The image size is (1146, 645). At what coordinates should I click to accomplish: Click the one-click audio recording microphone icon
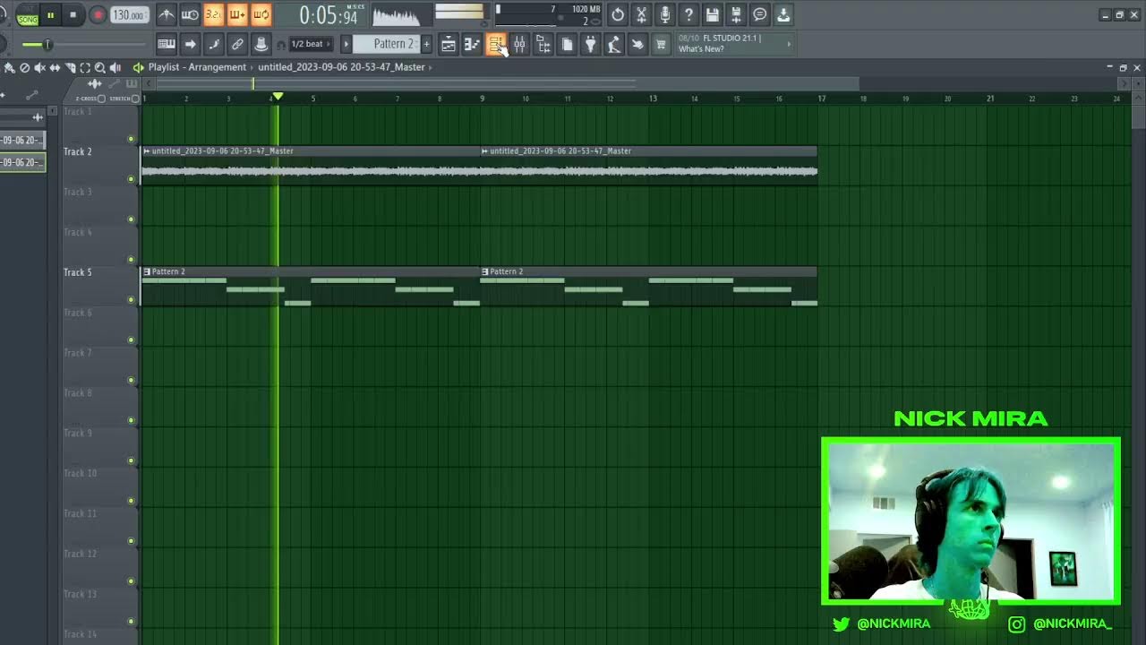pyautogui.click(x=665, y=15)
